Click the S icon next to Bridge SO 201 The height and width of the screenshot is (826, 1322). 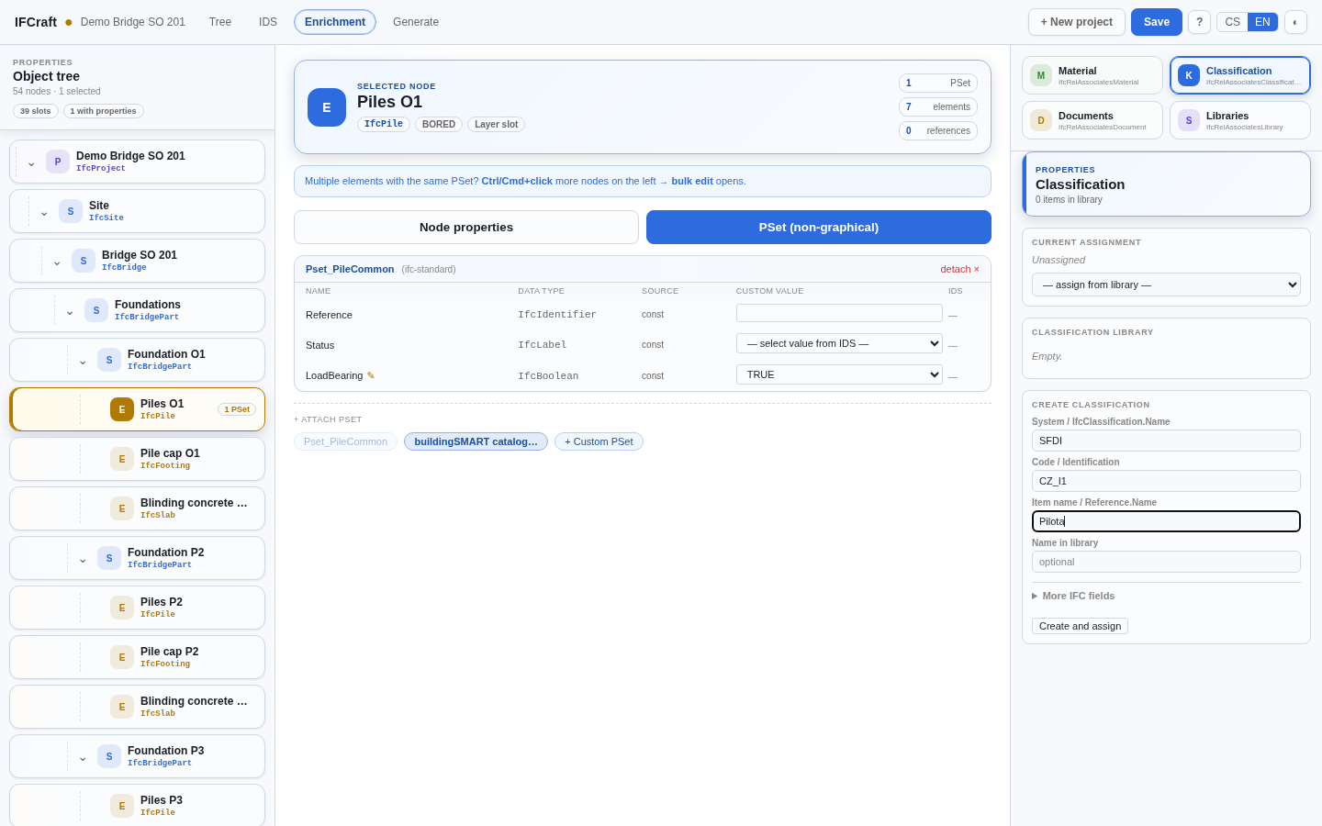[84, 261]
